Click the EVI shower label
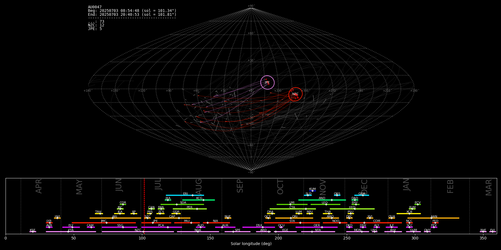501x250 pixels. [x=492, y=230]
